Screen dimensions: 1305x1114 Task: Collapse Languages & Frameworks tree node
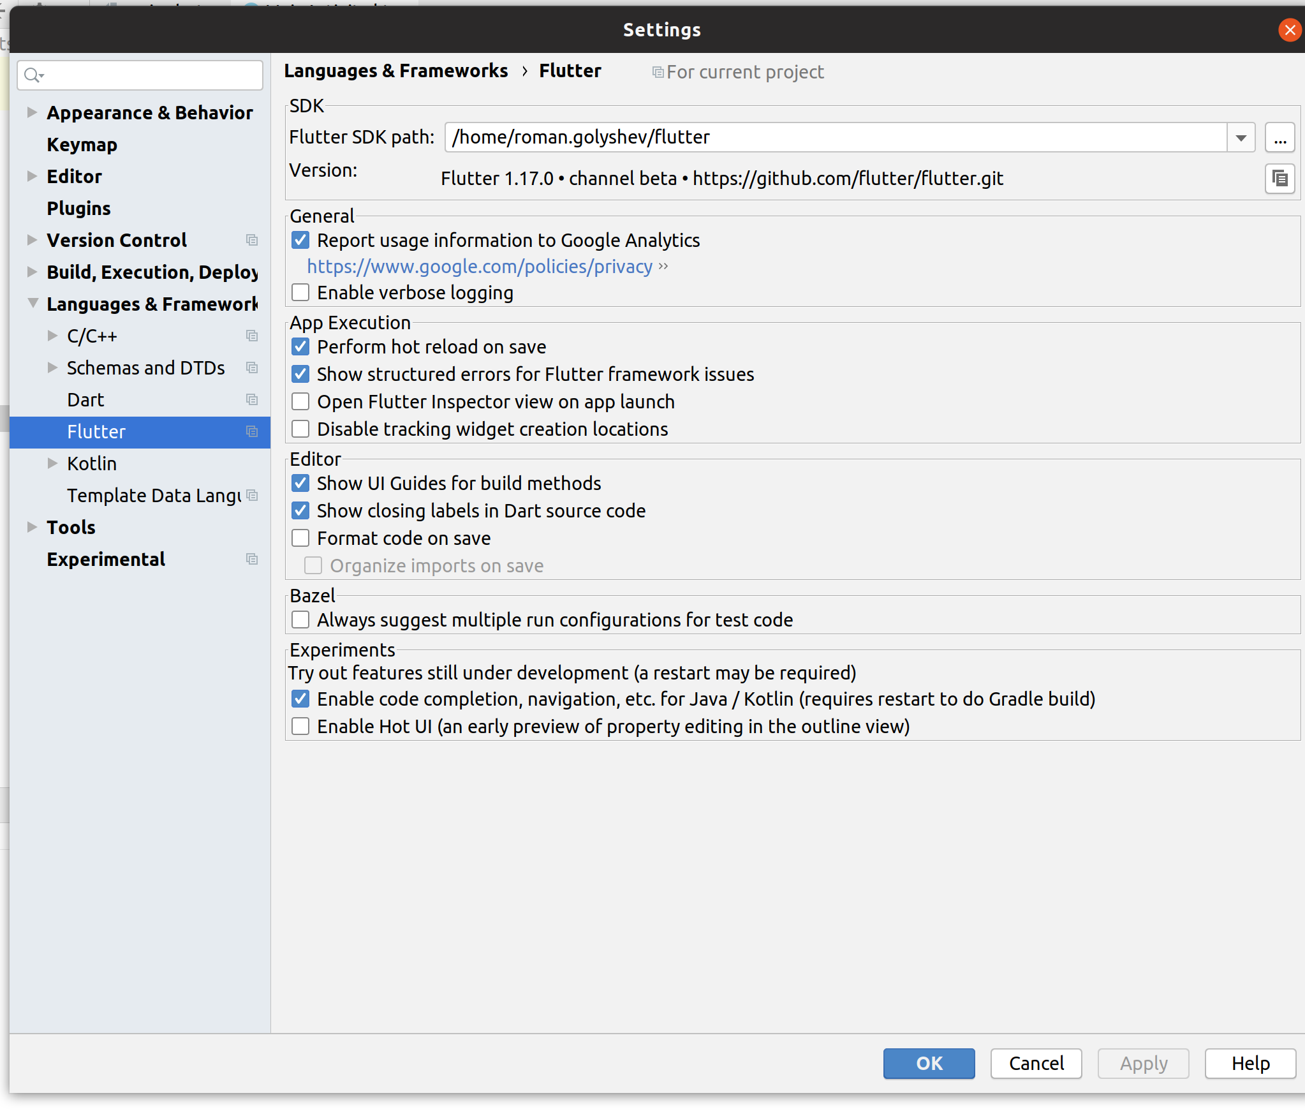32,304
